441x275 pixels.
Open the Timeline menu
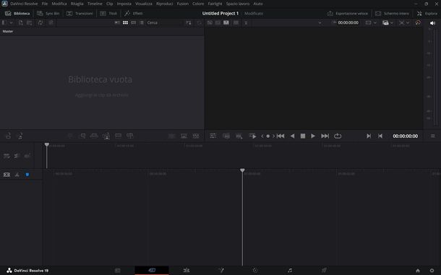point(95,4)
